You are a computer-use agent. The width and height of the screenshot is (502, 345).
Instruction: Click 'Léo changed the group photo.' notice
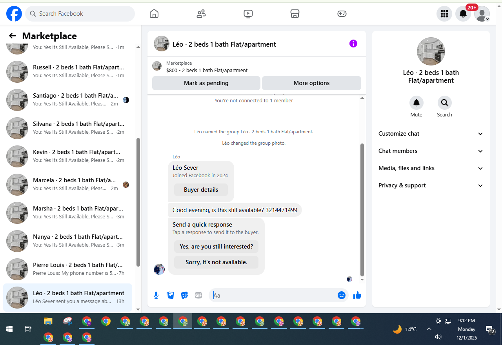(x=254, y=143)
